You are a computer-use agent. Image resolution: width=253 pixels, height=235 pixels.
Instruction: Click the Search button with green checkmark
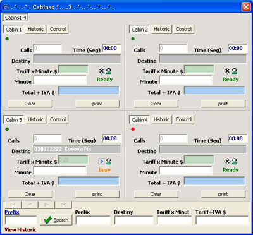[x=56, y=220]
